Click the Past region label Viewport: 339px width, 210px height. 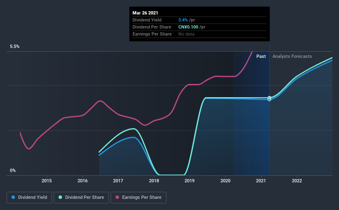pyautogui.click(x=261, y=56)
